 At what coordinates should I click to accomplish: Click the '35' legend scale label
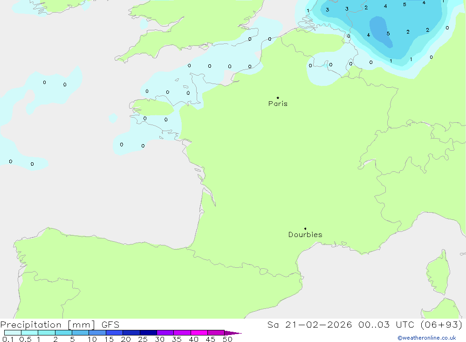pyautogui.click(x=177, y=339)
